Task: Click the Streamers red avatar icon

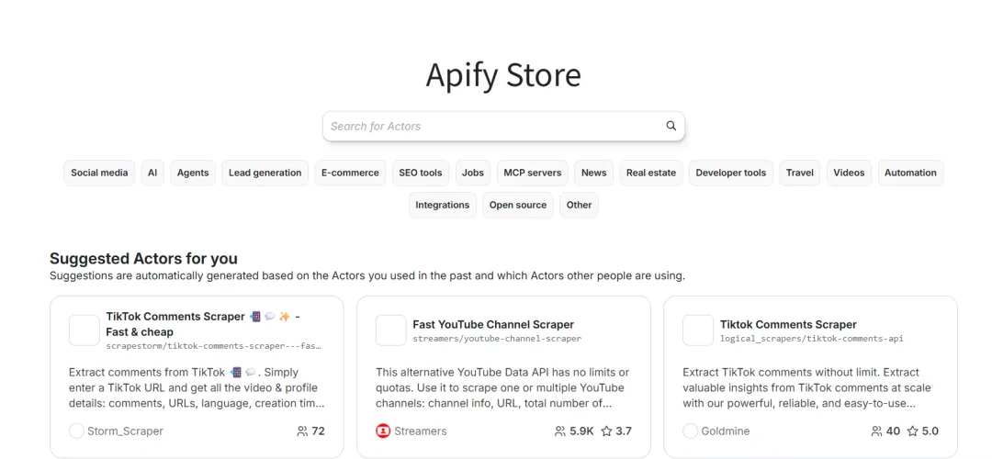Action: [x=383, y=431]
